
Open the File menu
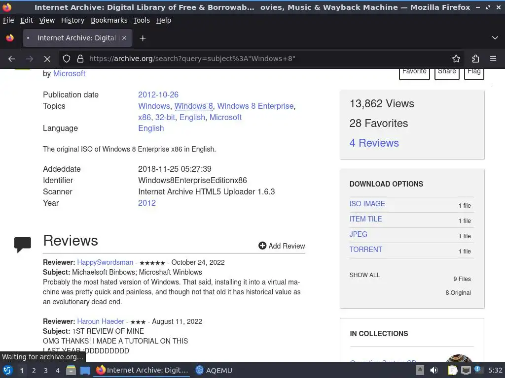[x=8, y=20]
